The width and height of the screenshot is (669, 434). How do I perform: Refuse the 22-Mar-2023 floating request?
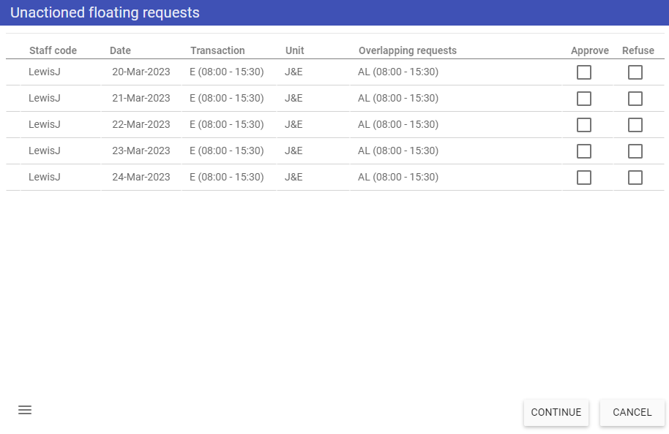[x=635, y=125]
